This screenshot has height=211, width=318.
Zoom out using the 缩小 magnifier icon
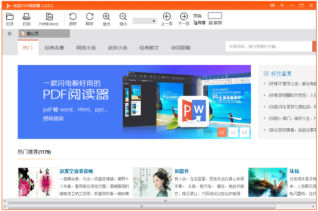coord(123,19)
